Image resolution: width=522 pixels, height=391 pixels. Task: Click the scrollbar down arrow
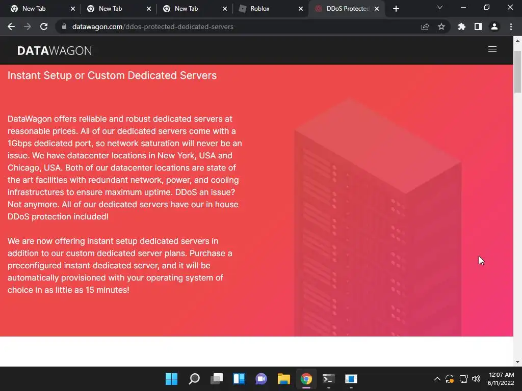pyautogui.click(x=517, y=362)
